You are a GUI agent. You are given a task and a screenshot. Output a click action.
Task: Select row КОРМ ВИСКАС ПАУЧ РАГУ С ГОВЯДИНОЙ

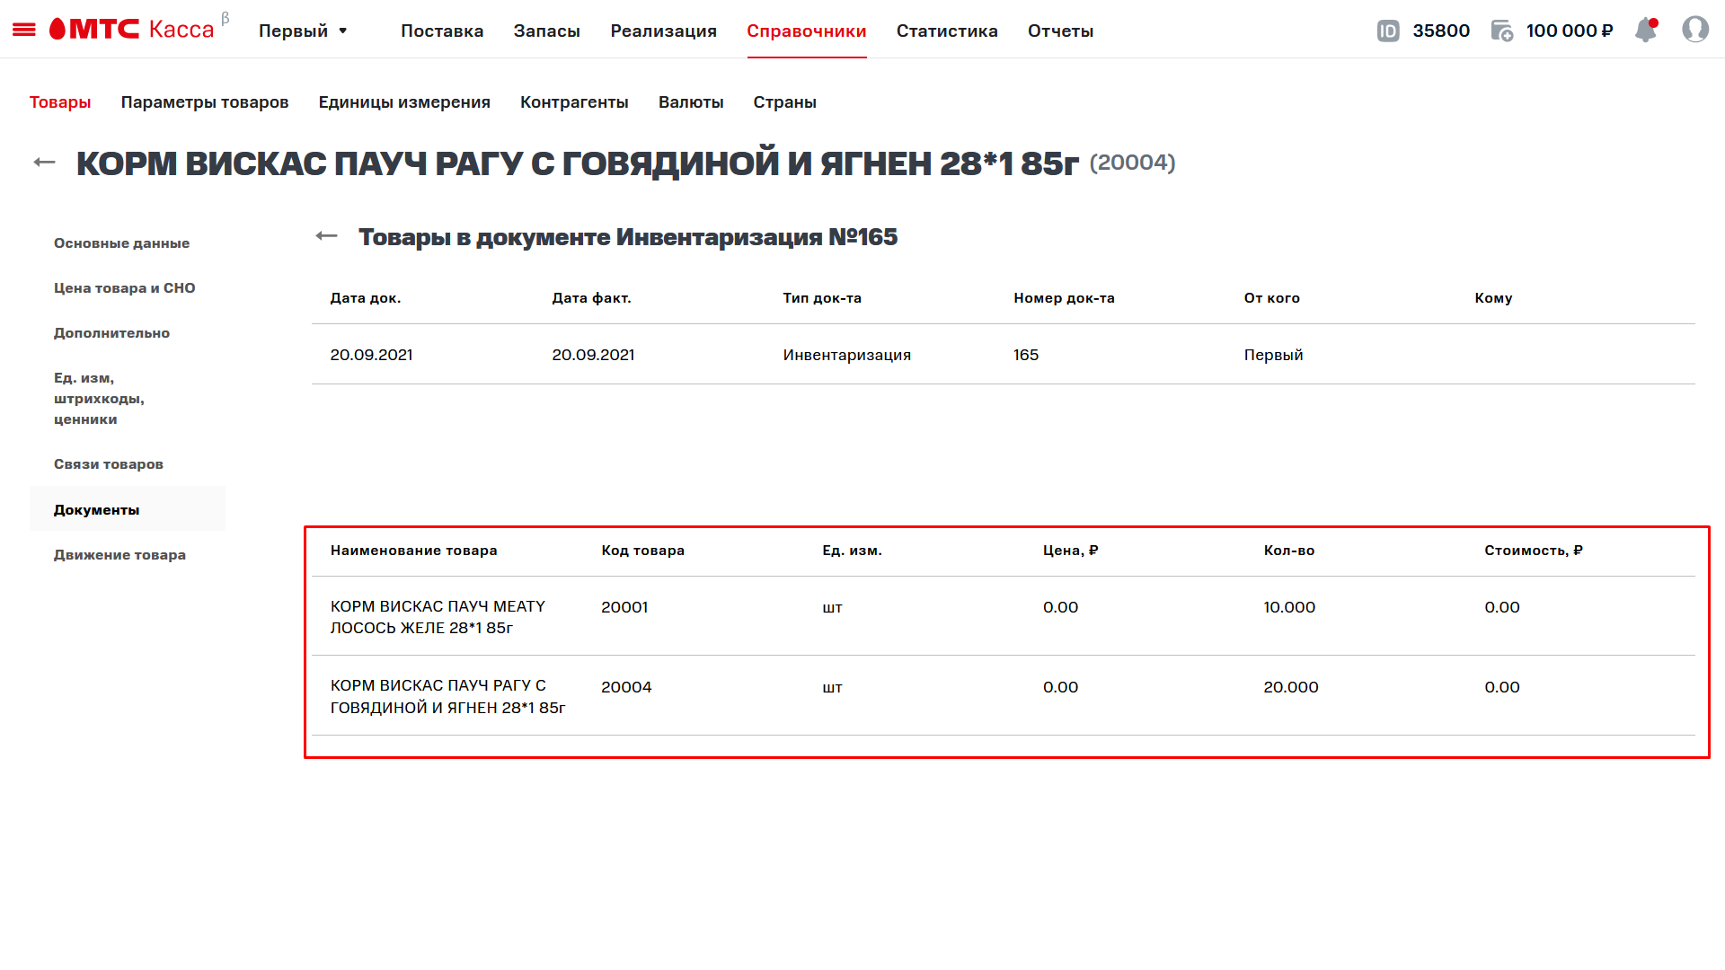tap(1004, 696)
